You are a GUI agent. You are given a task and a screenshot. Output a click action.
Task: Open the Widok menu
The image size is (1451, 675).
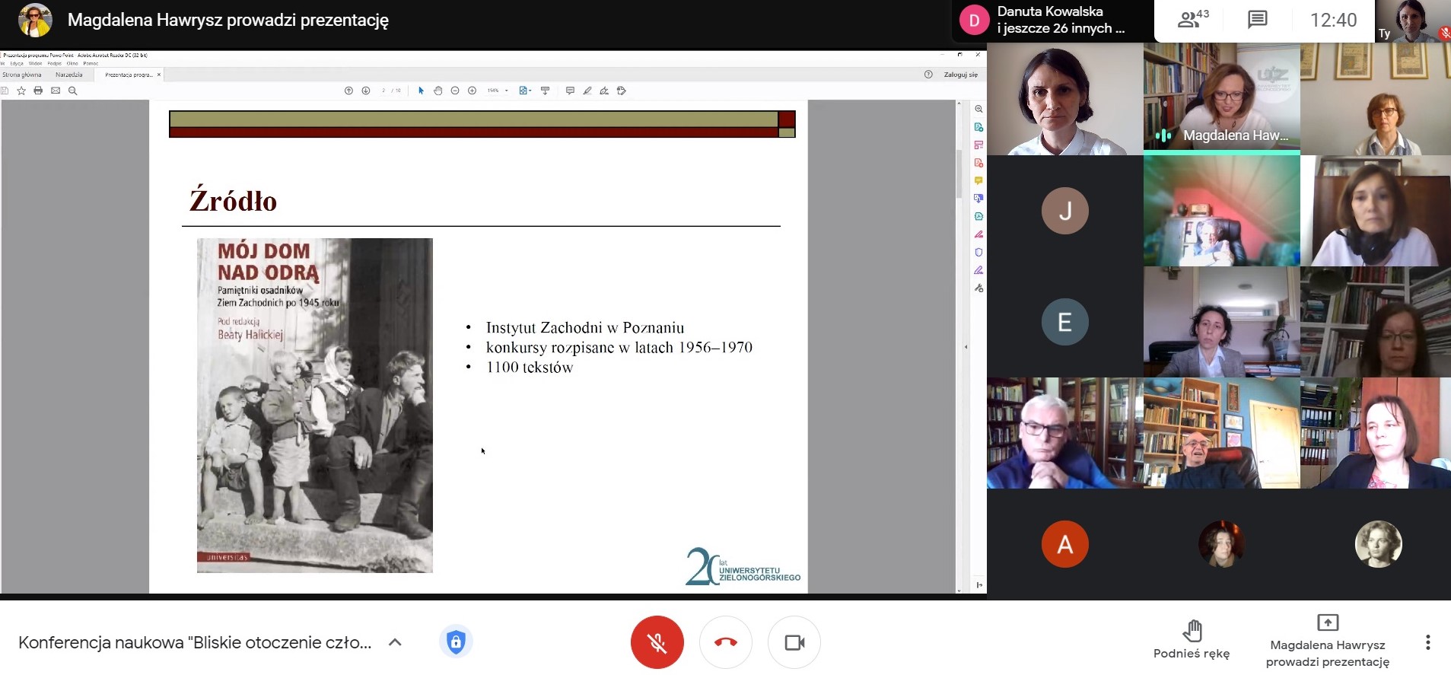(x=35, y=64)
